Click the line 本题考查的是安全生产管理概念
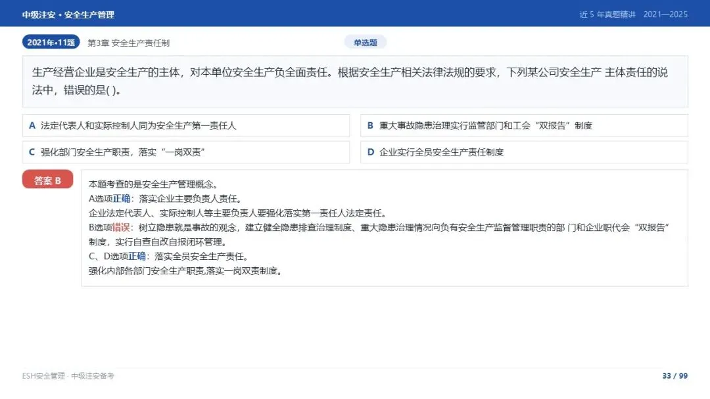 click(x=154, y=184)
